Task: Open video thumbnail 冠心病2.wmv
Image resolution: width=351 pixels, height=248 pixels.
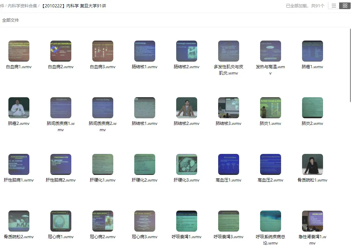Action: coord(103,221)
